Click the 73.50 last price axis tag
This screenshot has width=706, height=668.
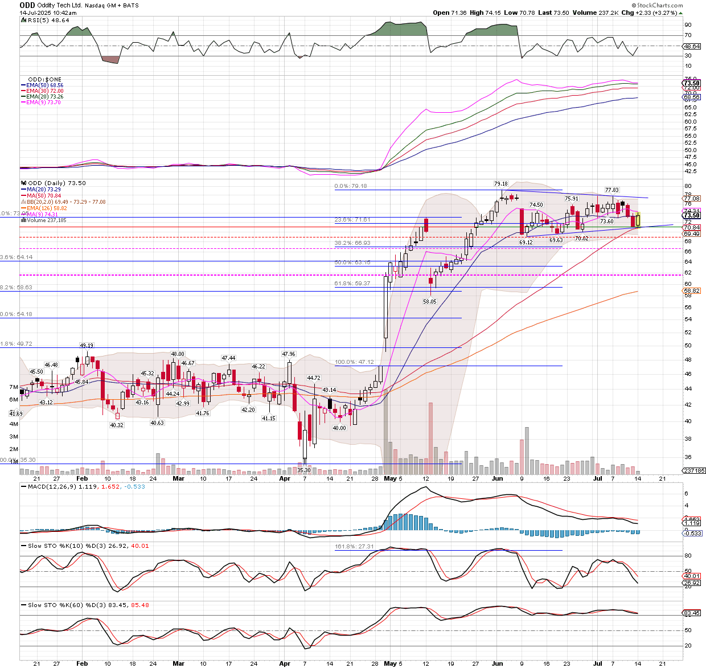[692, 216]
